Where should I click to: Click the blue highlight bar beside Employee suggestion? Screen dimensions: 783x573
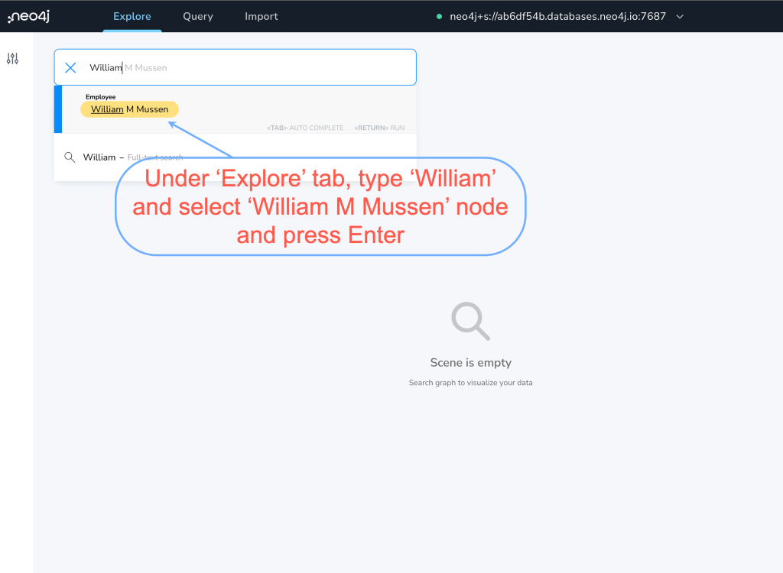pos(58,109)
